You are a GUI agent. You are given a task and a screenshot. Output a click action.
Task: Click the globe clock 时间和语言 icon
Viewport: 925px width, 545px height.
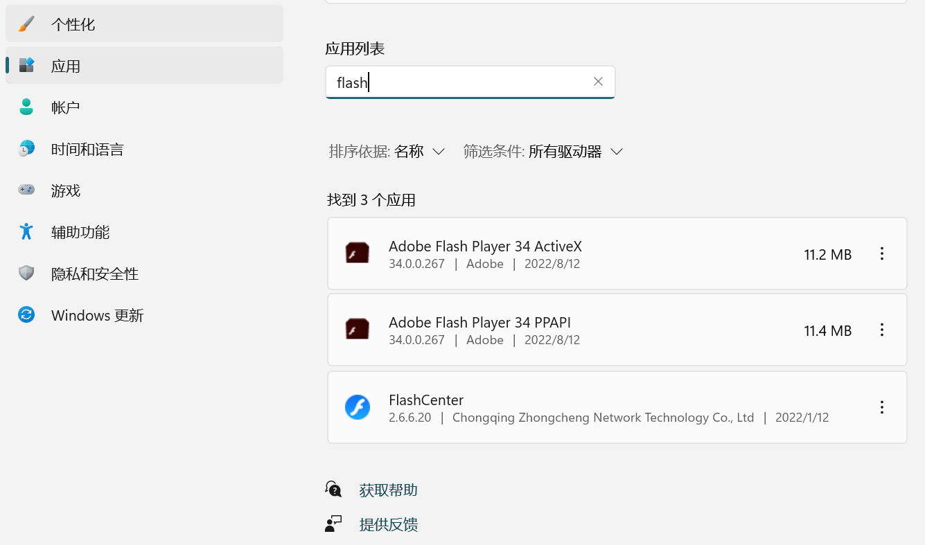(x=26, y=148)
